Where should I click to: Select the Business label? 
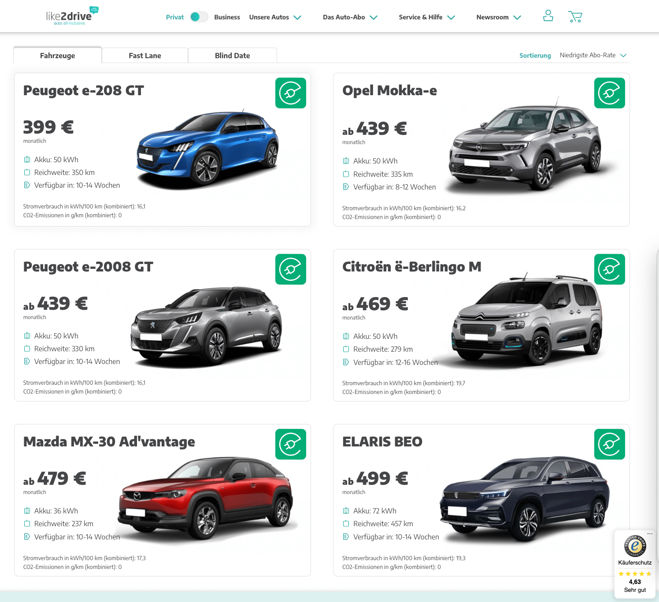[227, 17]
